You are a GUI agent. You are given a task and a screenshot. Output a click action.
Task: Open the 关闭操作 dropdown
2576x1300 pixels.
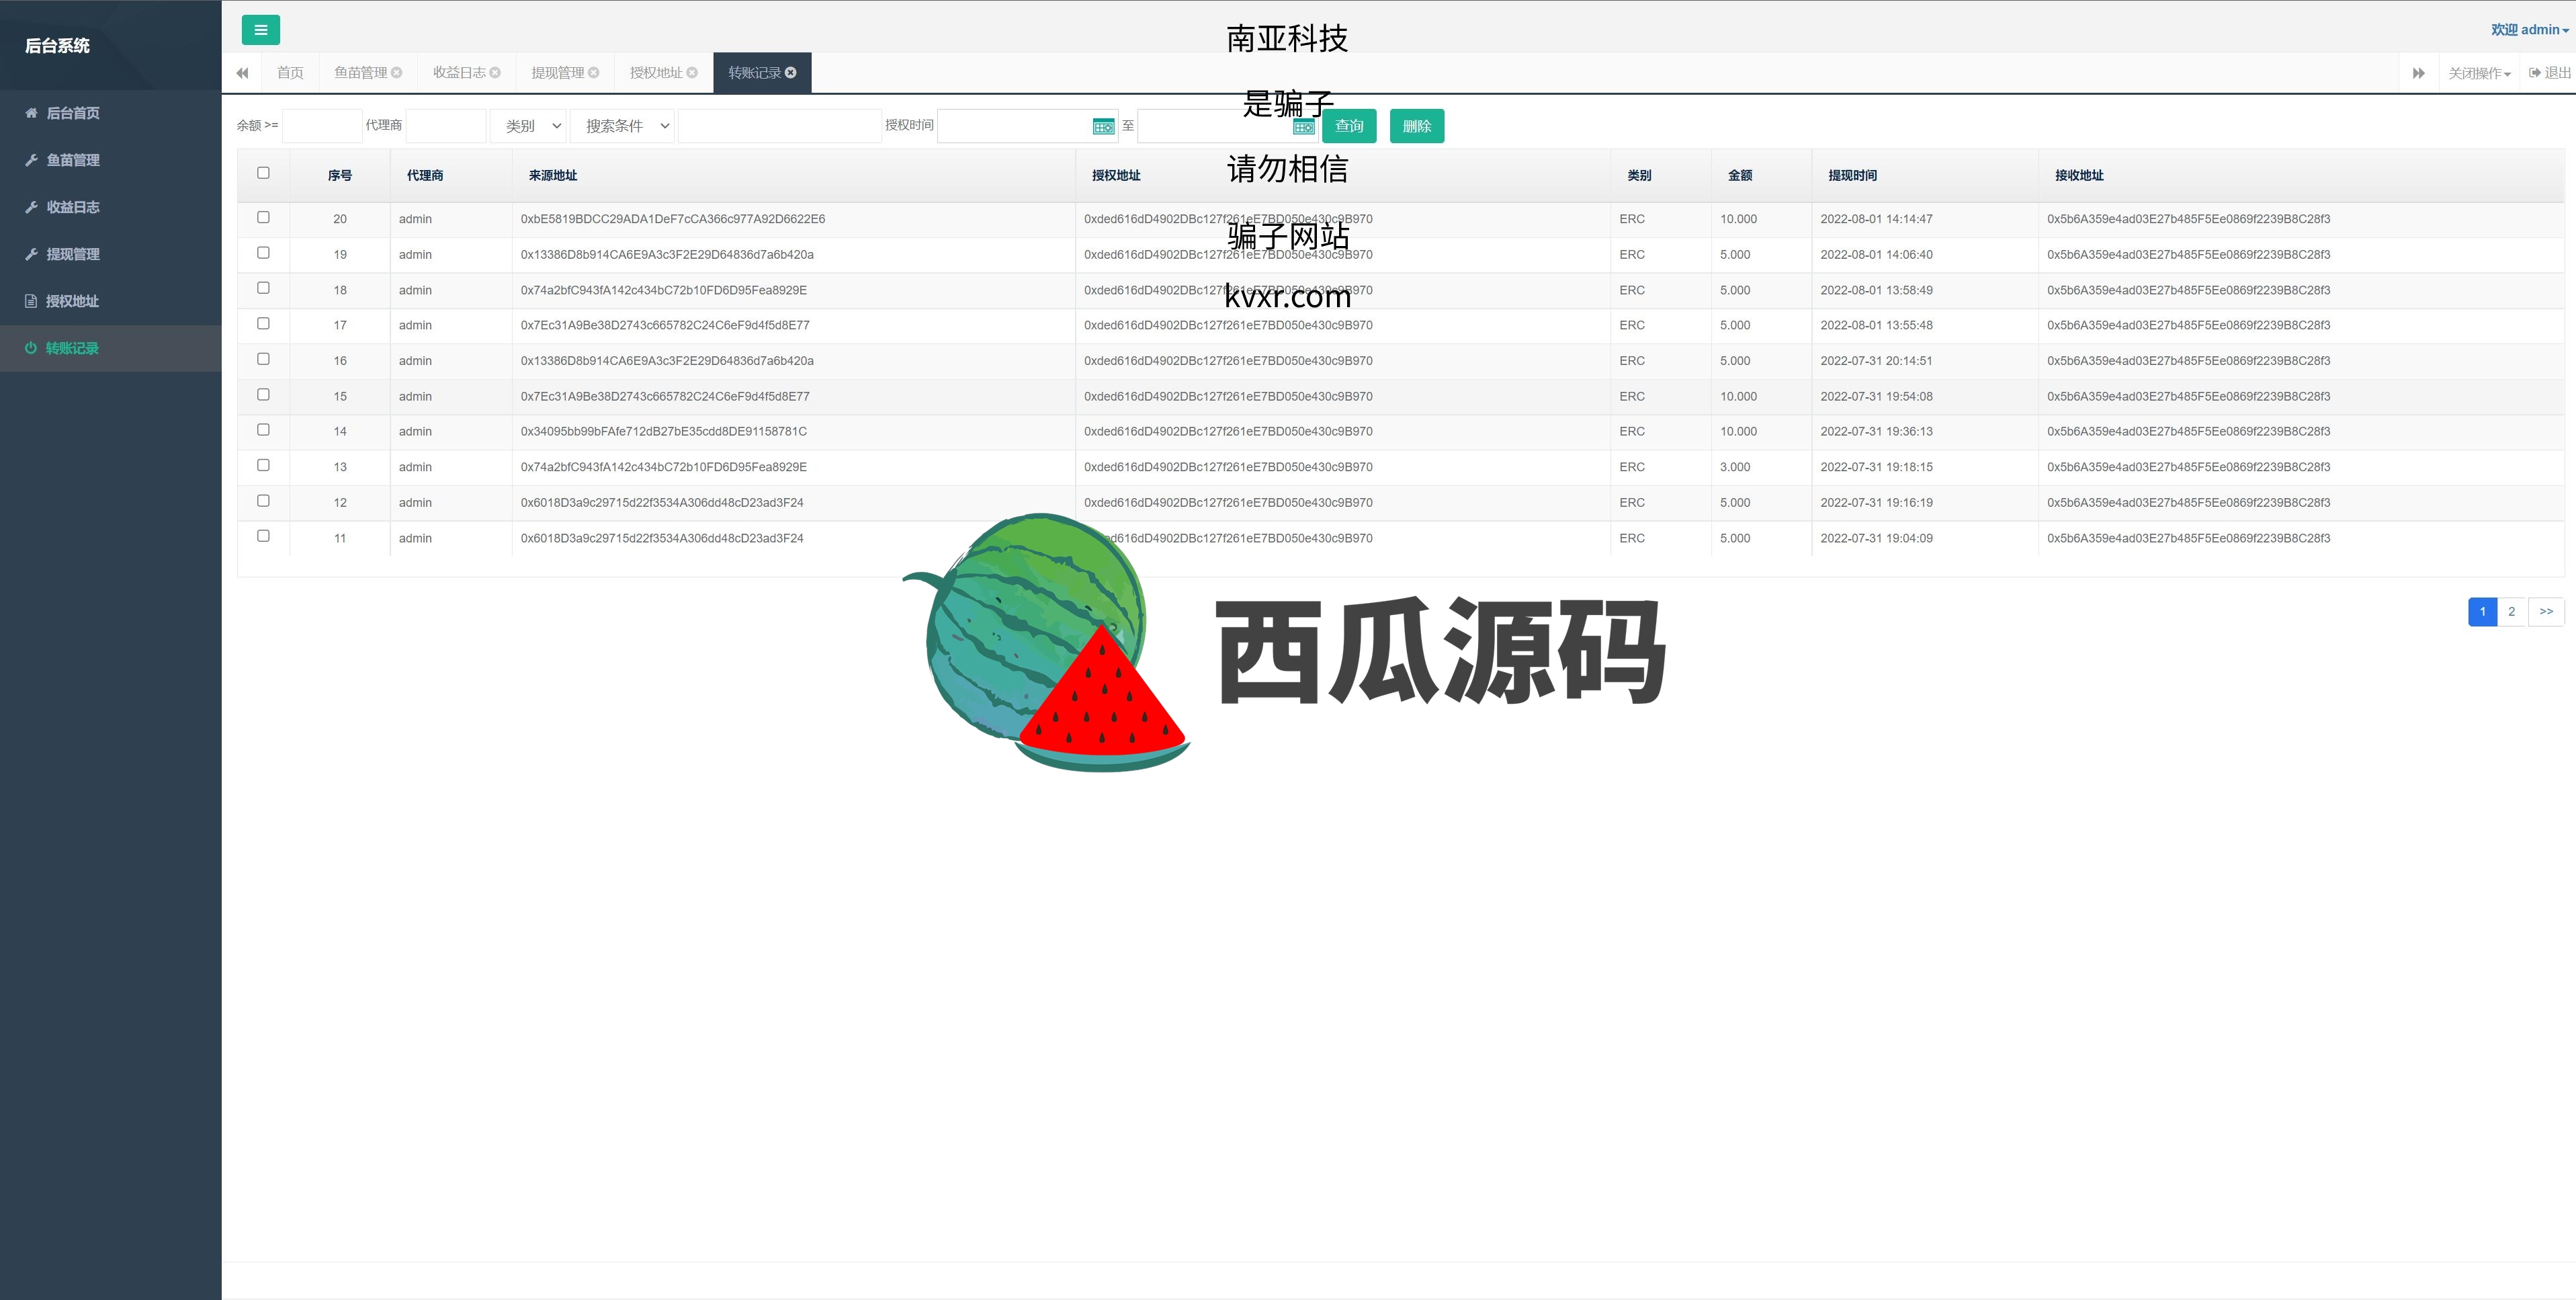2479,73
